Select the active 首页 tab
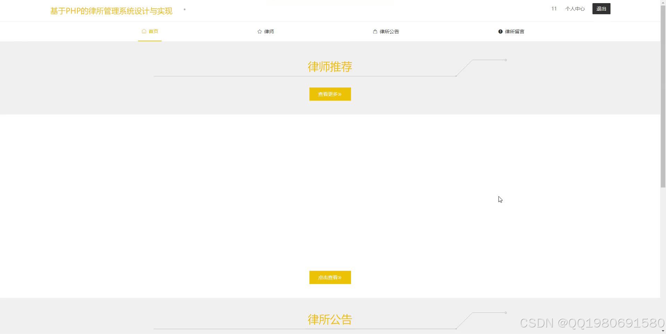 coord(153,31)
